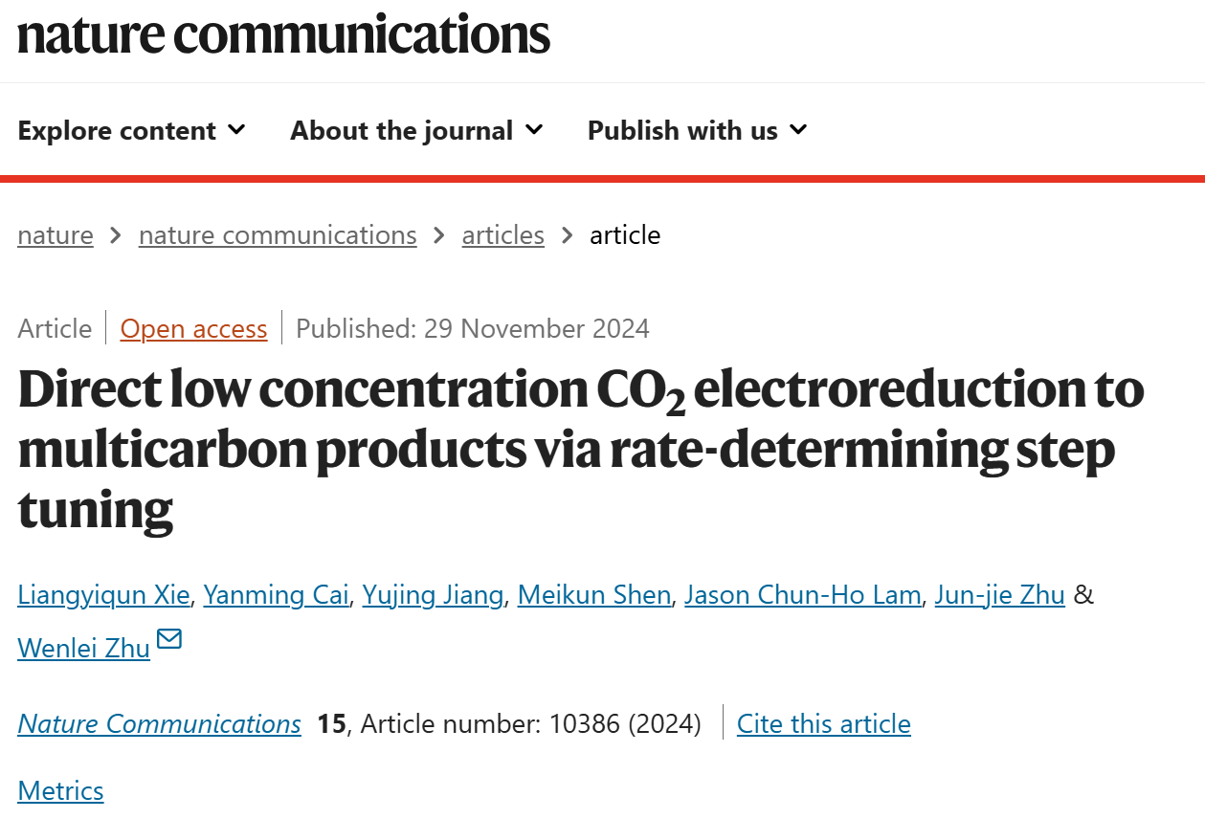Expand the Publish with us menu

point(698,130)
